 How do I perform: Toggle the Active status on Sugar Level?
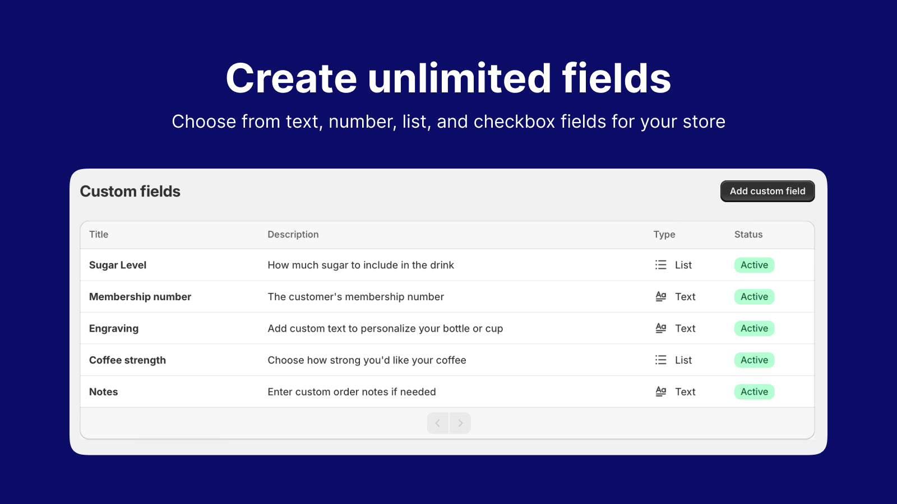pos(753,264)
